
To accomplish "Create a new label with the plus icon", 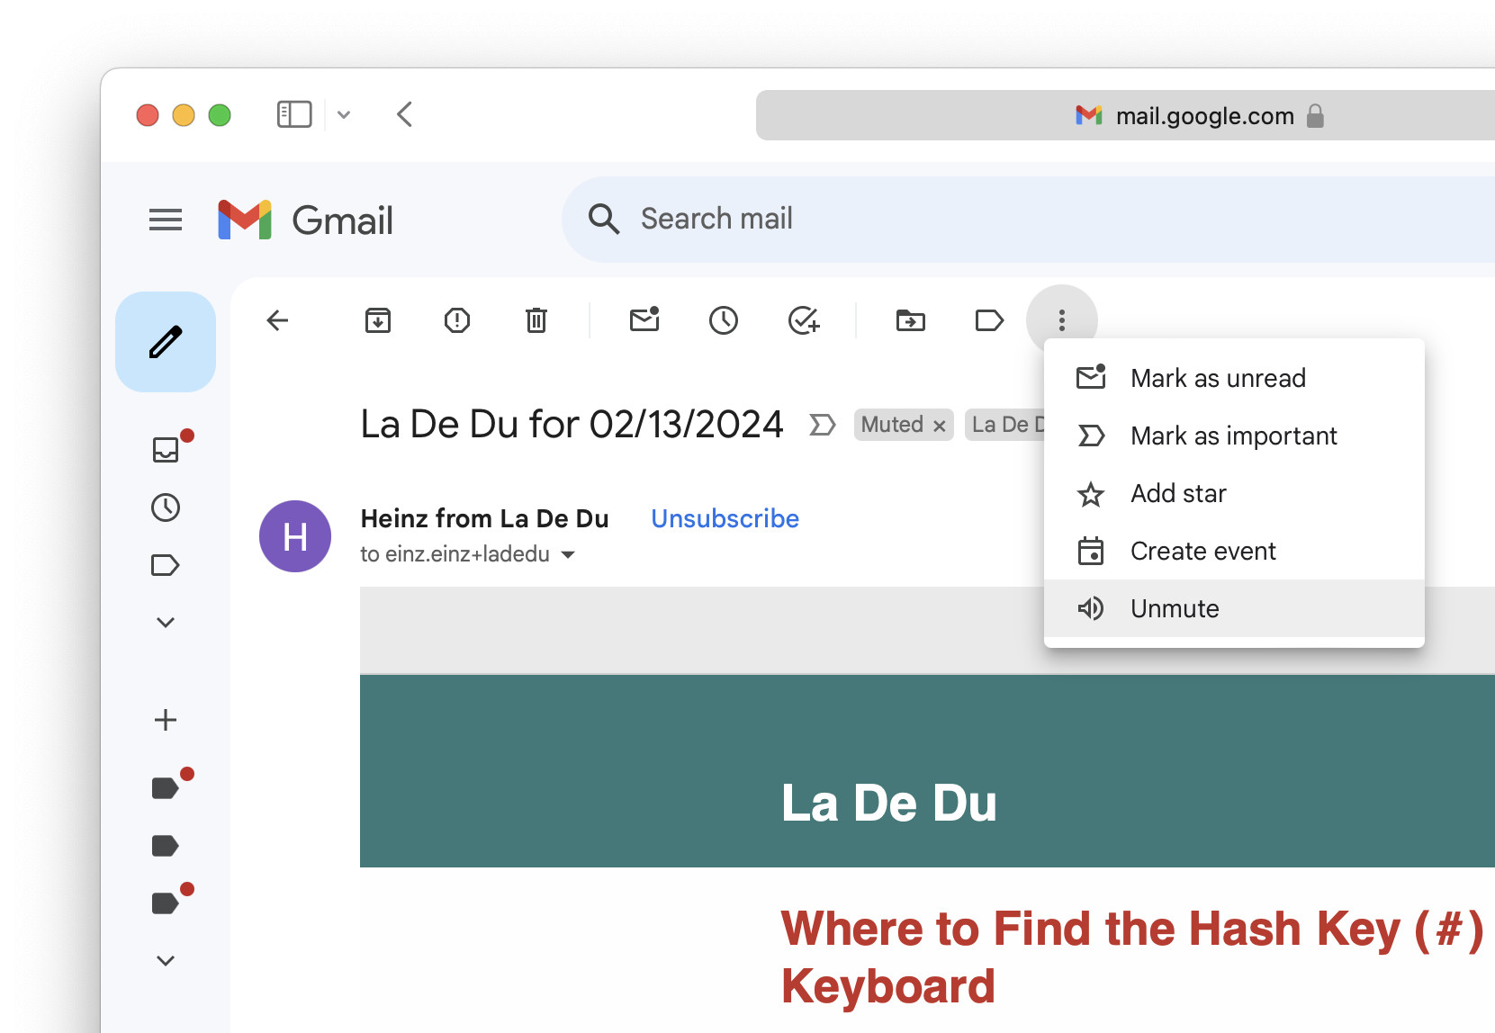I will pos(166,720).
